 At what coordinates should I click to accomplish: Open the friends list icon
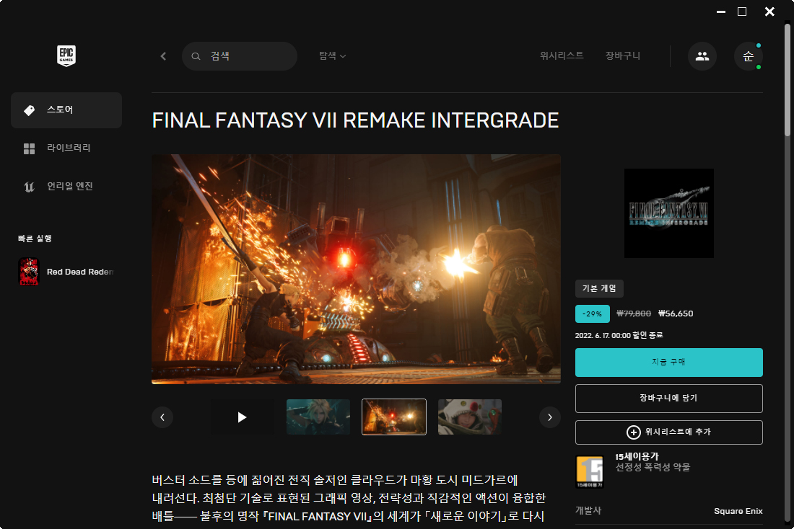[702, 56]
